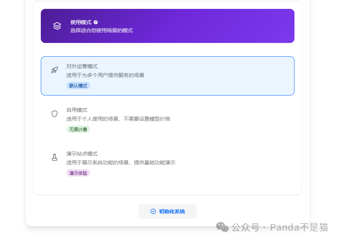The height and width of the screenshot is (241, 339).
Task: Click the question mark help icon beside 使用模式
Action: click(96, 22)
